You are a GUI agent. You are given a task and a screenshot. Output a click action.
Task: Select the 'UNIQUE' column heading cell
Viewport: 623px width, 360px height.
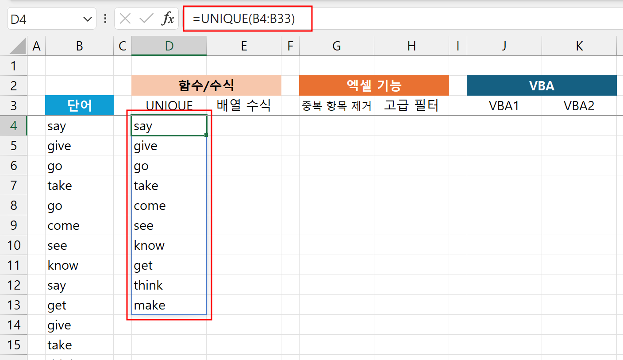click(169, 105)
